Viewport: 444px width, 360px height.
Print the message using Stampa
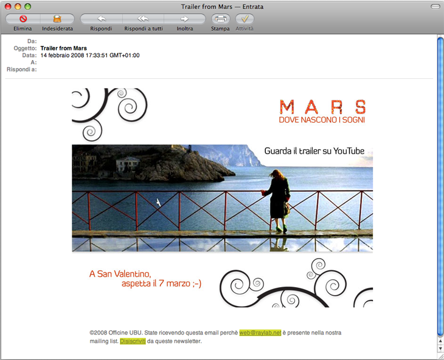tap(220, 19)
